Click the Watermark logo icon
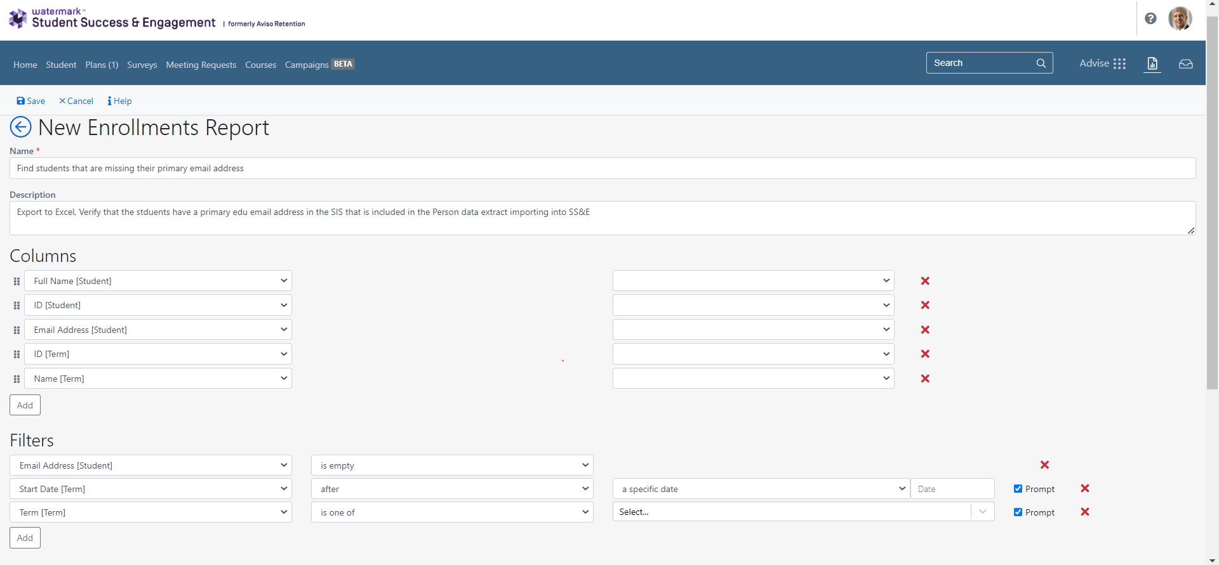The image size is (1219, 565). click(18, 18)
